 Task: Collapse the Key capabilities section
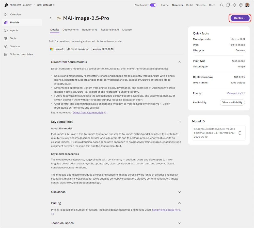pyautogui.click(x=179, y=122)
